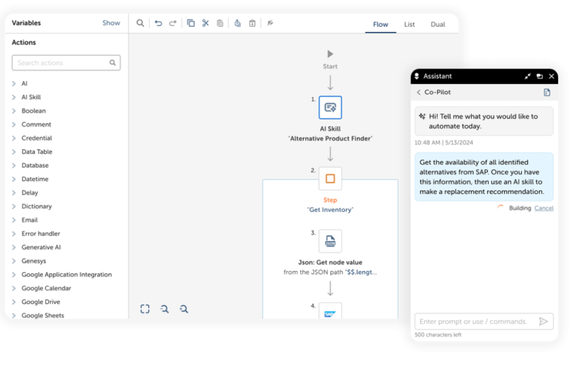Expand the Comment actions group

[14, 125]
